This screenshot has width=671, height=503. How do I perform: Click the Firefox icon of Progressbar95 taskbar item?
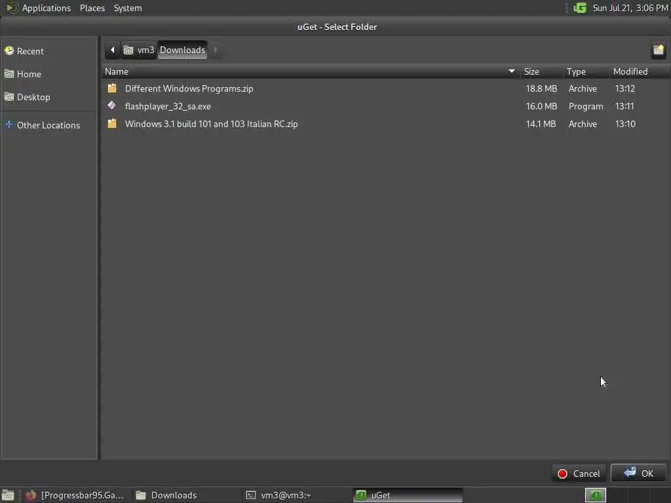click(x=31, y=495)
